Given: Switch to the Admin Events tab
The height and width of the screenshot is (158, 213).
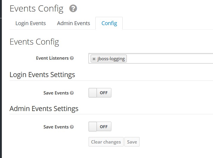Looking at the screenshot, I should [73, 23].
